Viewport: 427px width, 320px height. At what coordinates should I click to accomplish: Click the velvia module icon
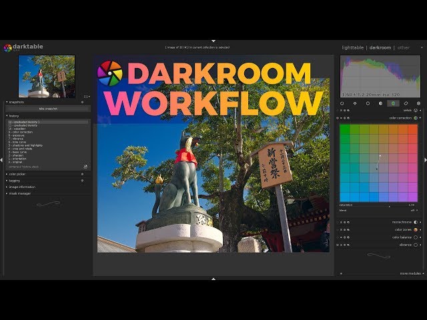(x=416, y=111)
